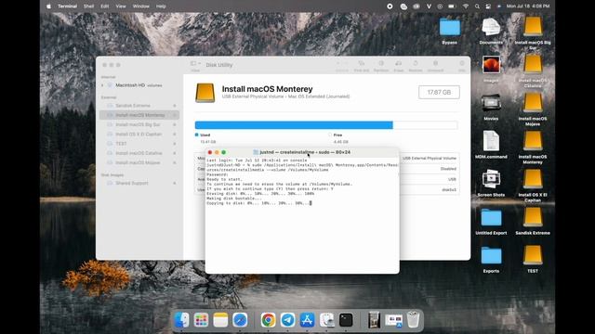Open Safari from the Dock
This screenshot has width=595, height=334.
(240, 320)
